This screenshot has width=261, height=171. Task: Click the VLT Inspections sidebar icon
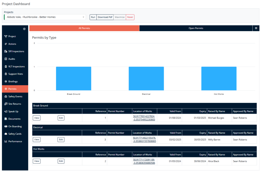[6, 67]
